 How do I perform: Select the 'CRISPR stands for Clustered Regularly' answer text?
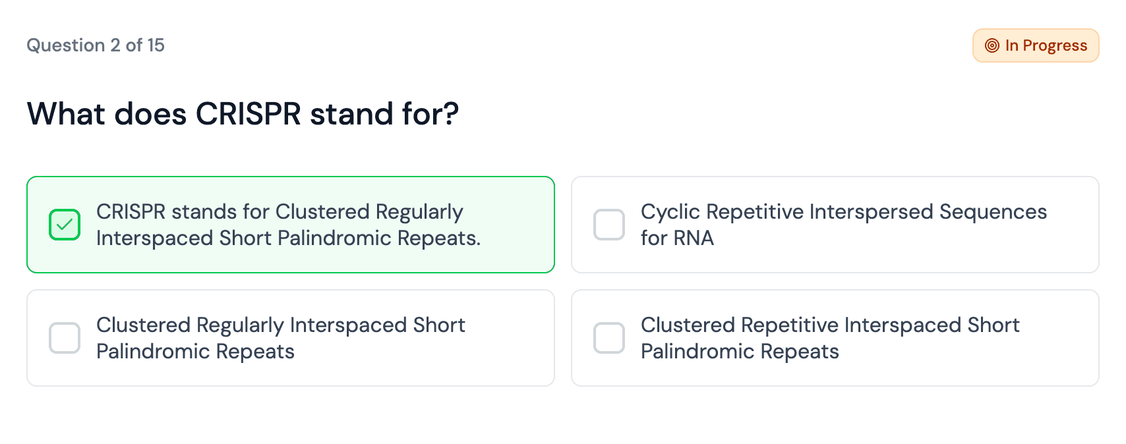pyautogui.click(x=280, y=212)
